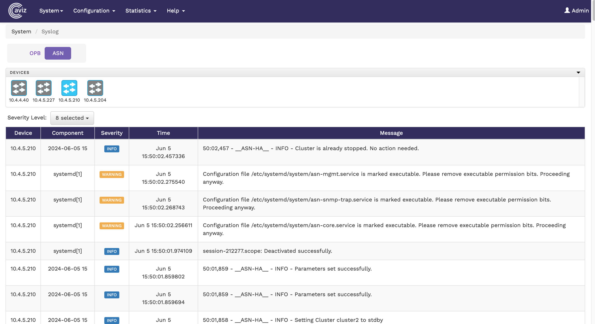595x324 pixels.
Task: Open the System menu
Action: (51, 11)
